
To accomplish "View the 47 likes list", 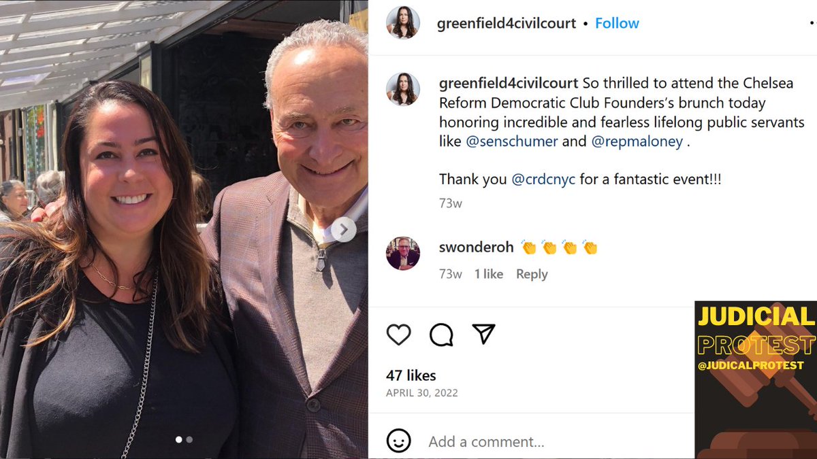I will tap(411, 375).
